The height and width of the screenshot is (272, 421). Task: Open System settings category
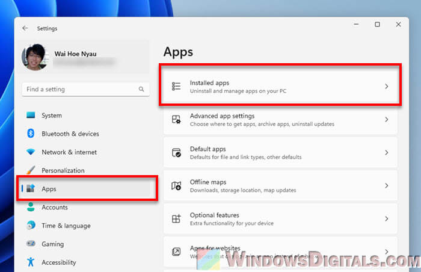tap(85, 116)
